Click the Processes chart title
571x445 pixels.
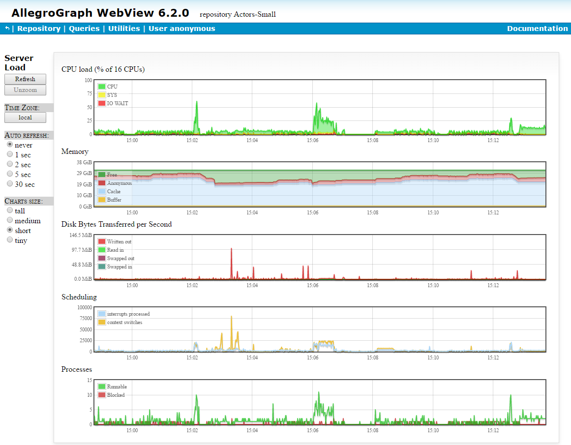[76, 369]
